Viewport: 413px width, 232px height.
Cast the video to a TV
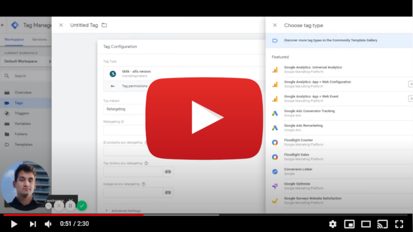(383, 224)
